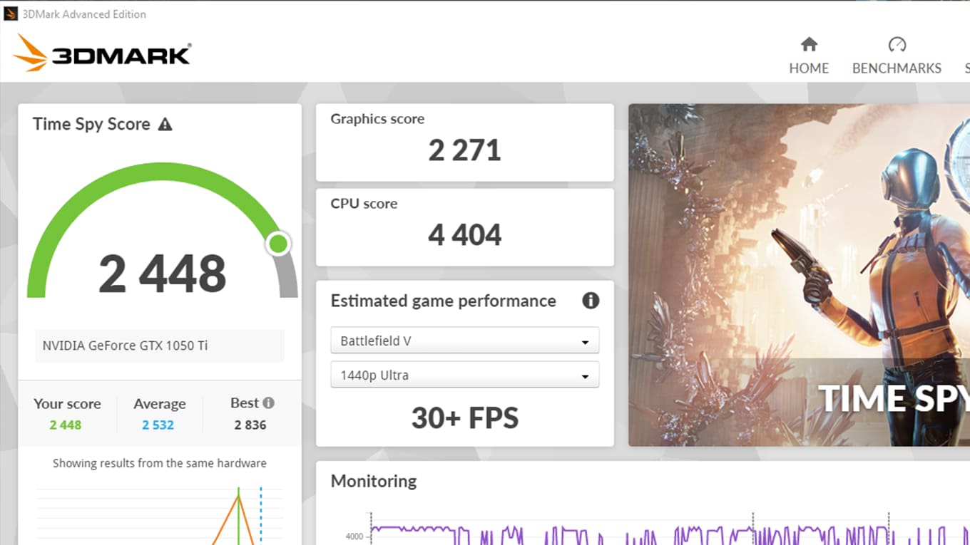This screenshot has height=545, width=970.
Task: Click the Monitoring section heading
Action: click(x=374, y=481)
